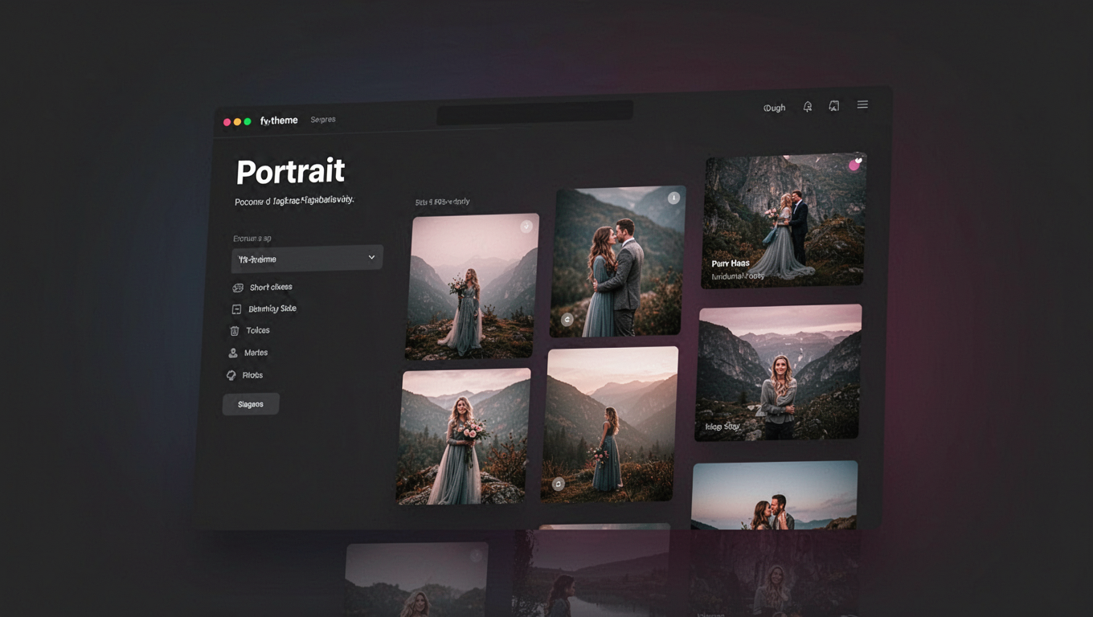Click the fy theme logo link

[279, 120]
